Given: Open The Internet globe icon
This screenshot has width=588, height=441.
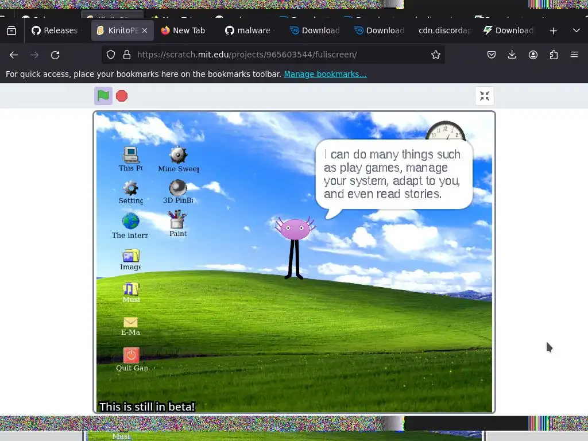Looking at the screenshot, I should (130, 226).
